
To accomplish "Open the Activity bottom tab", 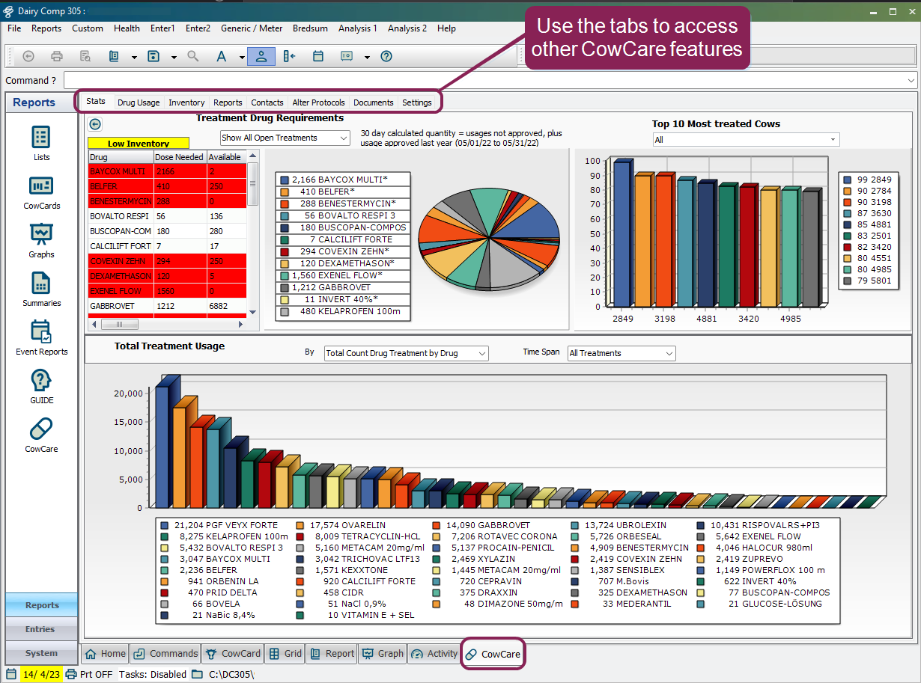I will pos(434,654).
